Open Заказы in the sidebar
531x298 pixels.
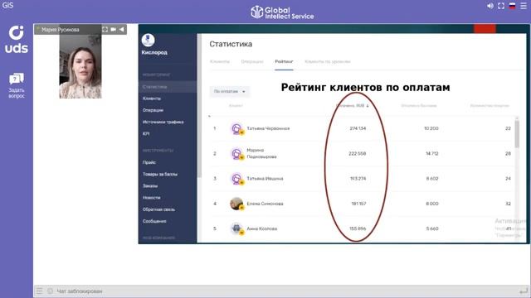click(150, 185)
